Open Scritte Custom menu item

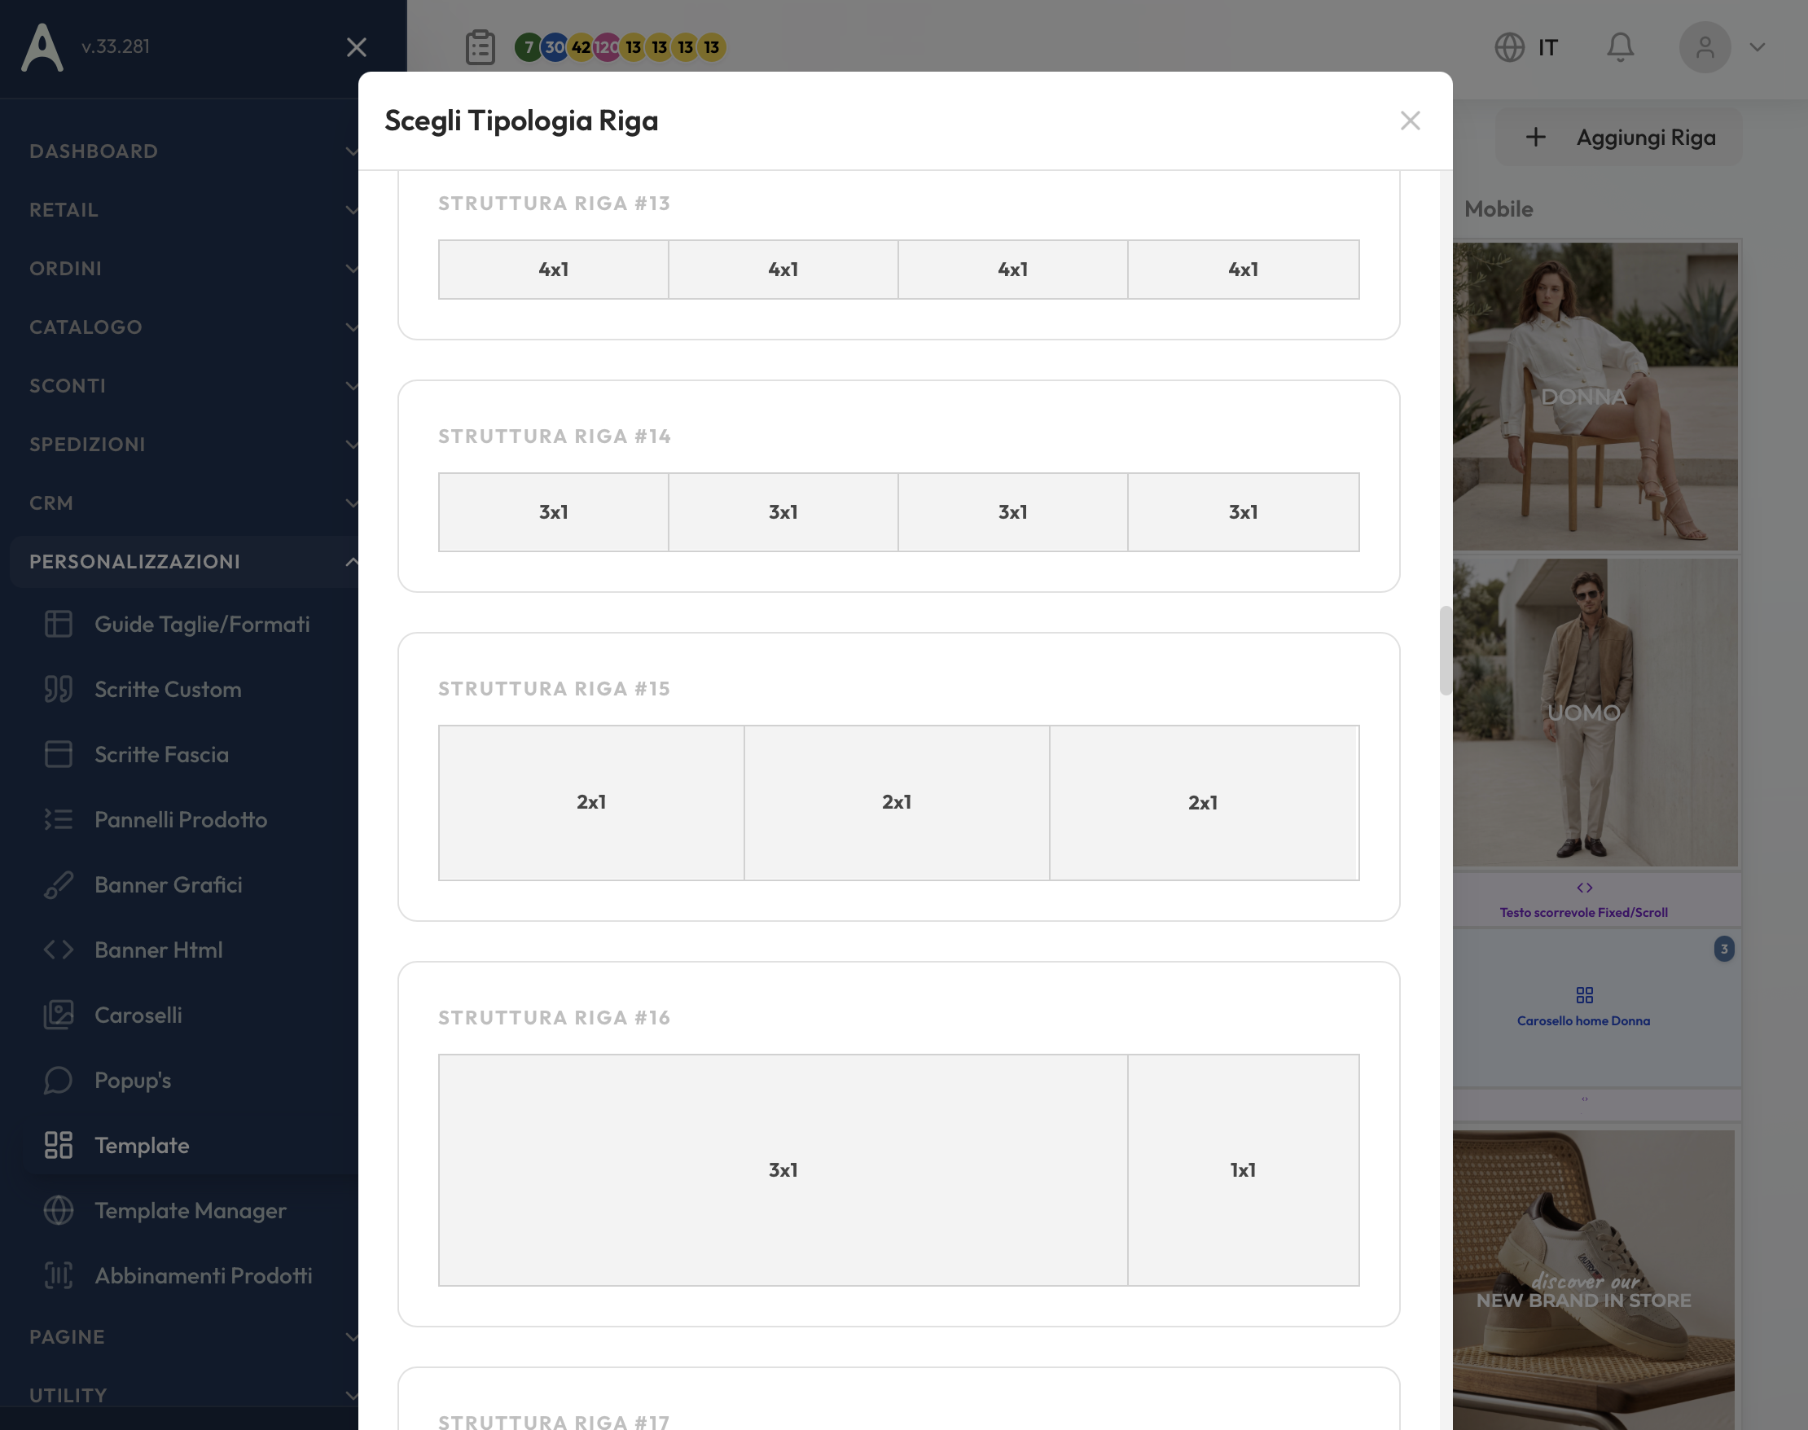tap(168, 689)
